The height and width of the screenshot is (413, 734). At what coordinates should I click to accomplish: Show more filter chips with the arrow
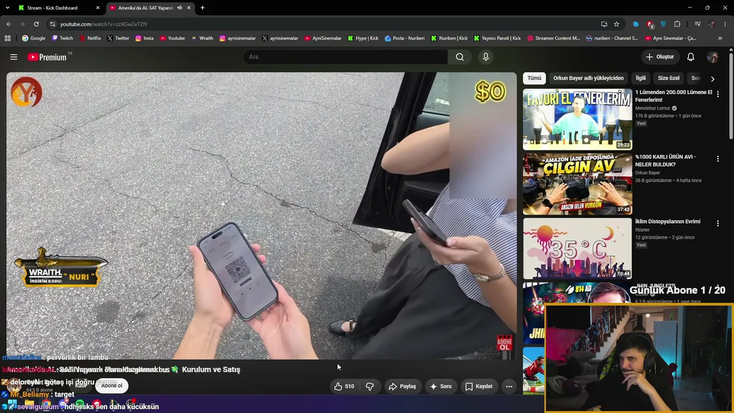(x=713, y=79)
